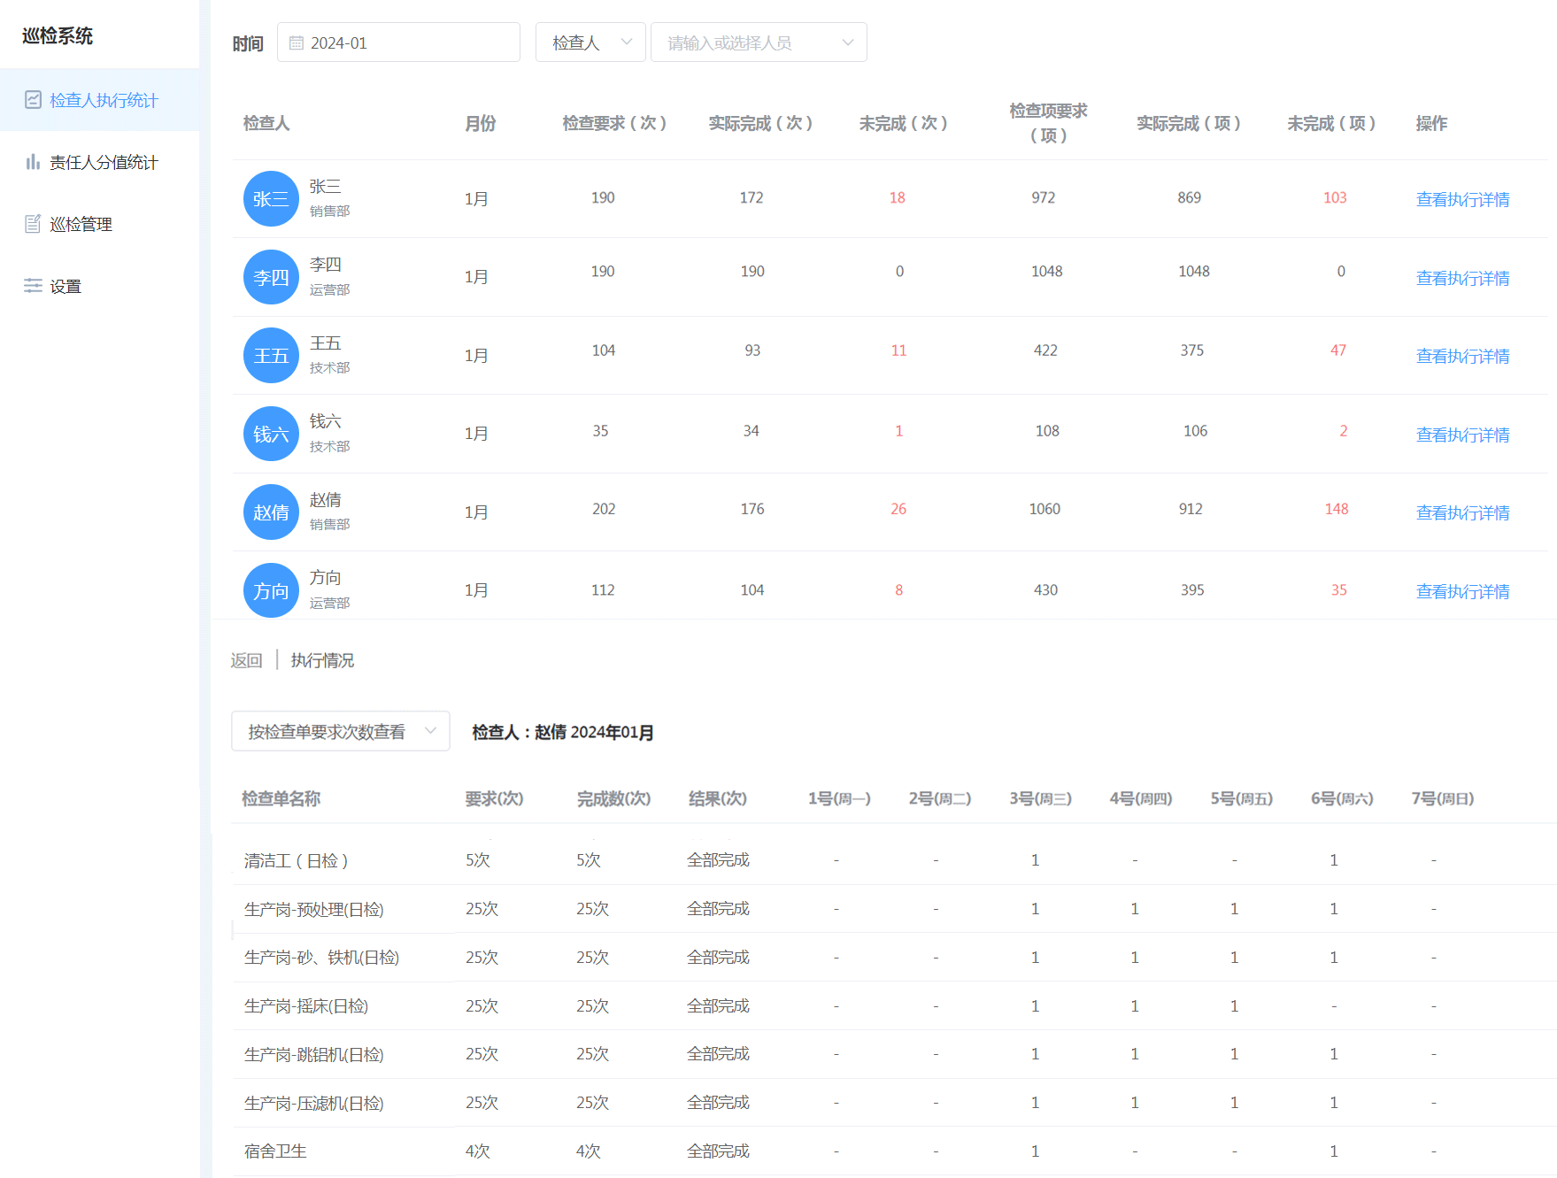Expand the 请输入或选择人员 person selector
The image size is (1557, 1178).
(x=759, y=42)
